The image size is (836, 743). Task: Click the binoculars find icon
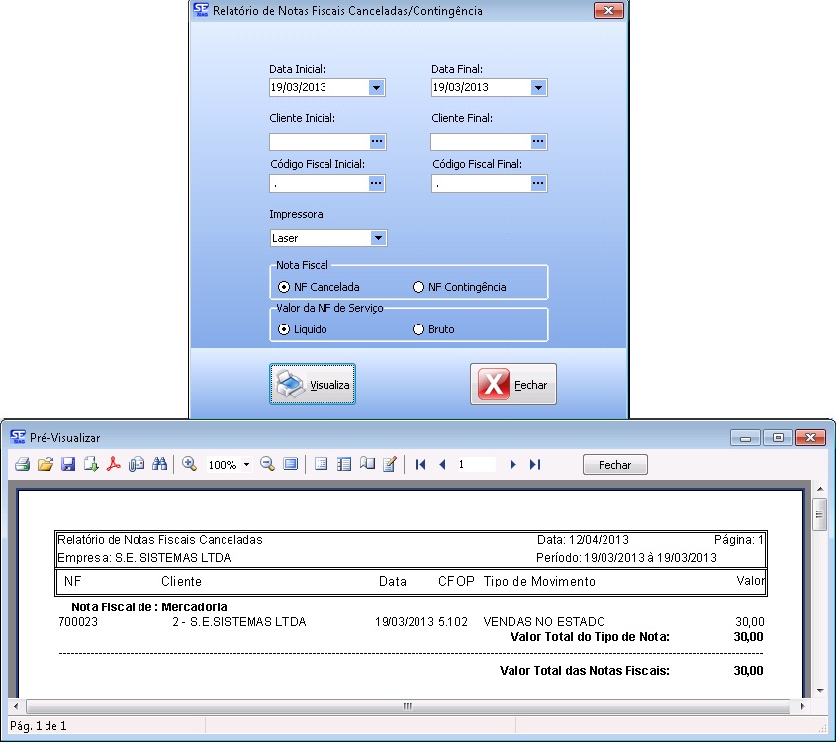(x=159, y=465)
